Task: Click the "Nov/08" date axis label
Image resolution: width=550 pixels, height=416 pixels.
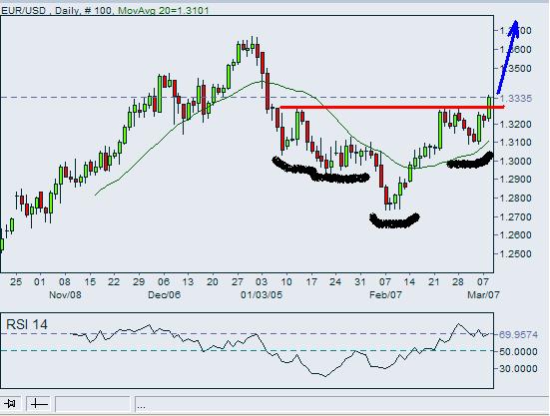Action: click(x=65, y=294)
